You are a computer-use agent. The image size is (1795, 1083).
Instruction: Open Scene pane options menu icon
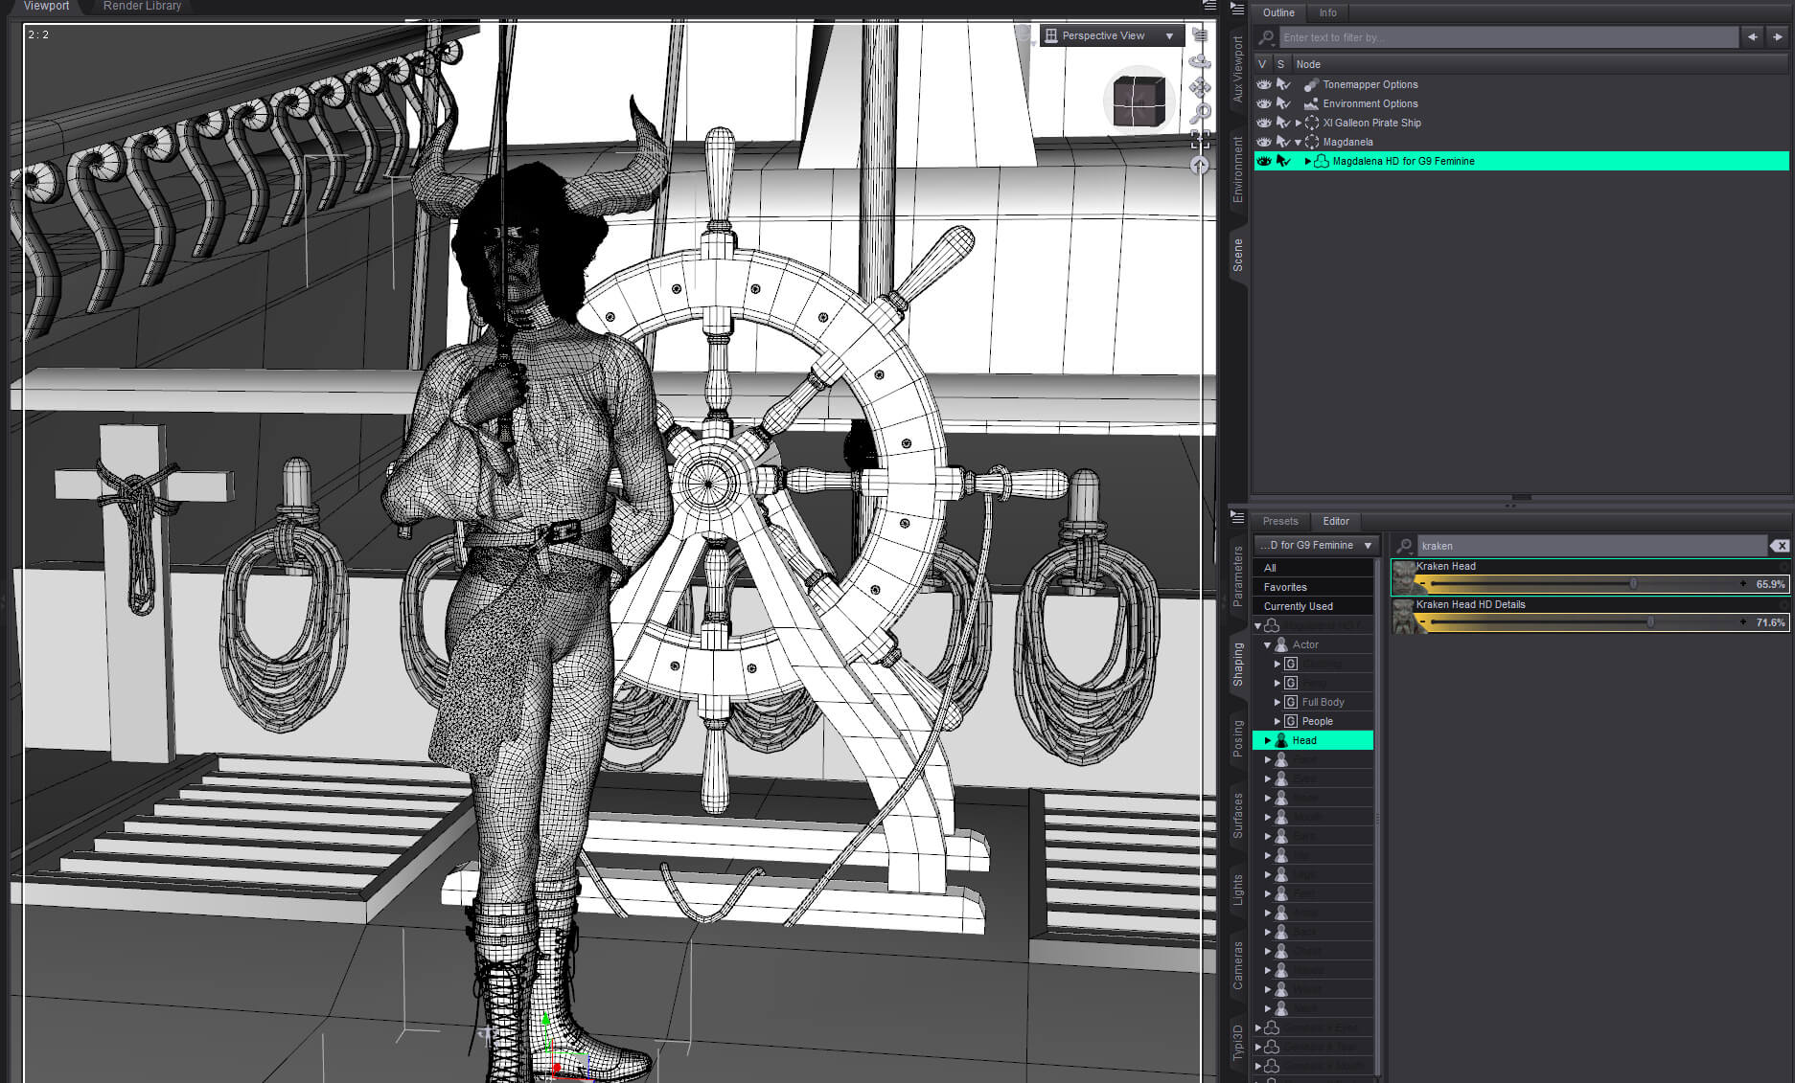tap(1237, 10)
